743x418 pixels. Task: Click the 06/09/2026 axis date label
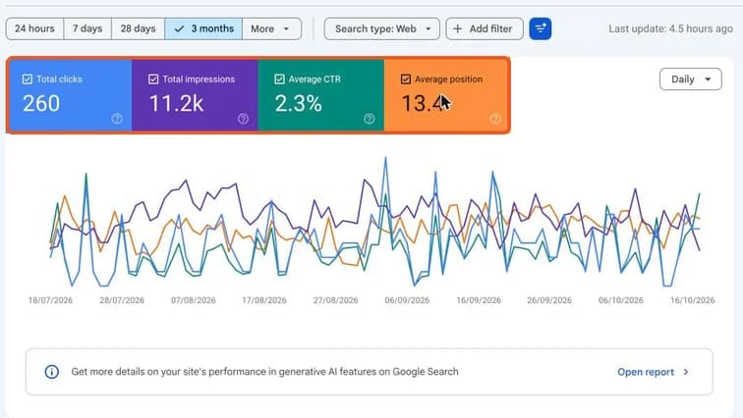[407, 300]
